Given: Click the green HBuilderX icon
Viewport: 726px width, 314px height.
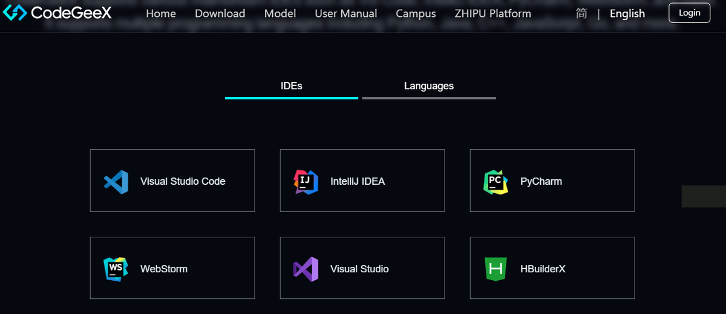Looking at the screenshot, I should (495, 269).
